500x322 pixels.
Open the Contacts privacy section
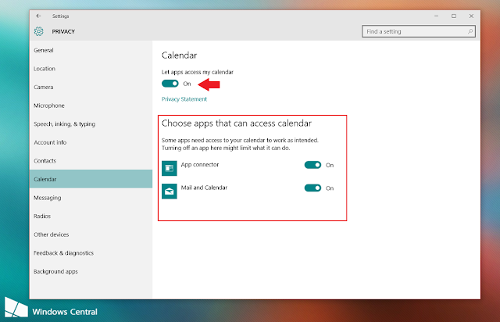[91, 161]
